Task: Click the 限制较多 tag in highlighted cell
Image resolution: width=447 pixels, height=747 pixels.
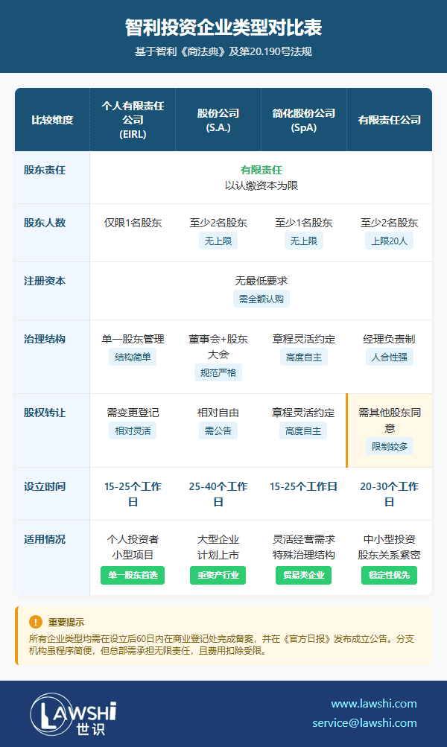Action: click(x=390, y=447)
